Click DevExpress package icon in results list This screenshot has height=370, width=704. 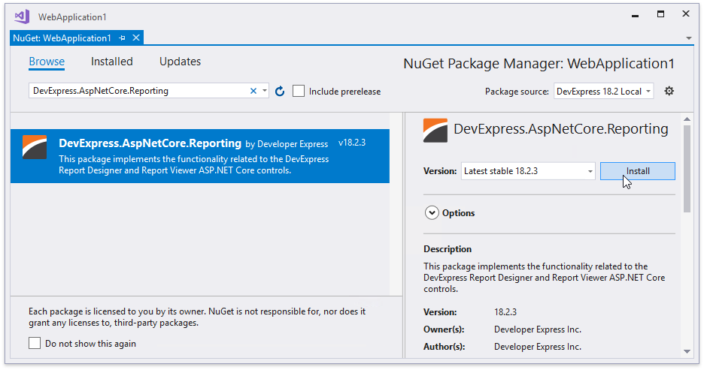(35, 148)
